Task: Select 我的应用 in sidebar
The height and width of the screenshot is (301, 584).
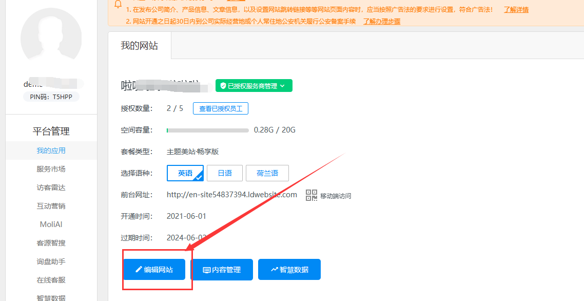Action: 51,150
